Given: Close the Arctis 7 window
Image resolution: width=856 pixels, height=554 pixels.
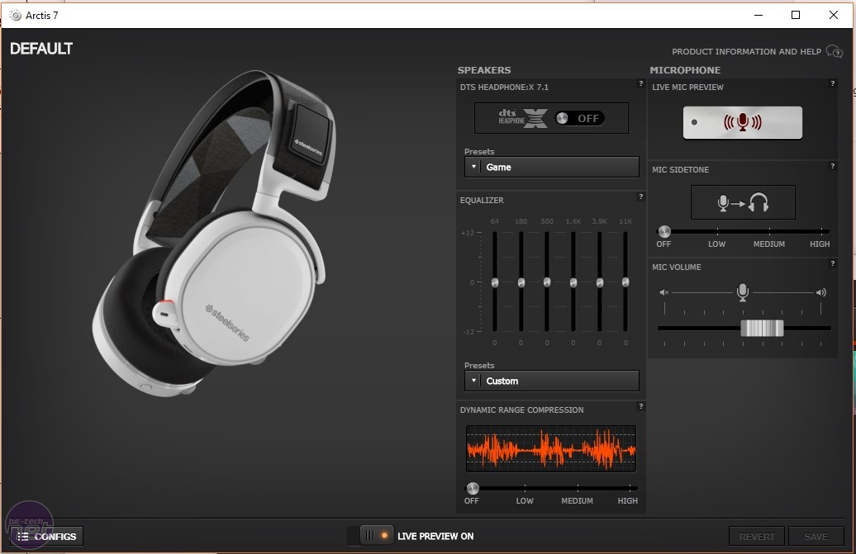Looking at the screenshot, I should click(833, 15).
